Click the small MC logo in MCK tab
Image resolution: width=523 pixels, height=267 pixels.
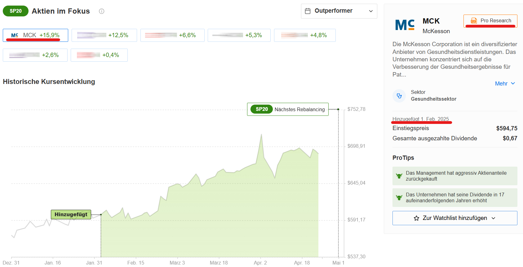point(15,35)
